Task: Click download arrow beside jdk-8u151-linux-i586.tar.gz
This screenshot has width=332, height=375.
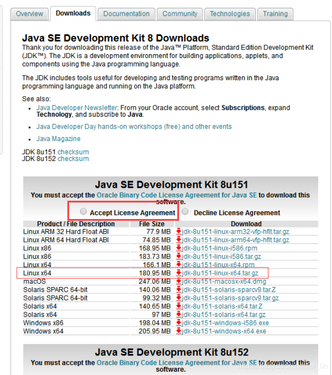Action: point(178,256)
